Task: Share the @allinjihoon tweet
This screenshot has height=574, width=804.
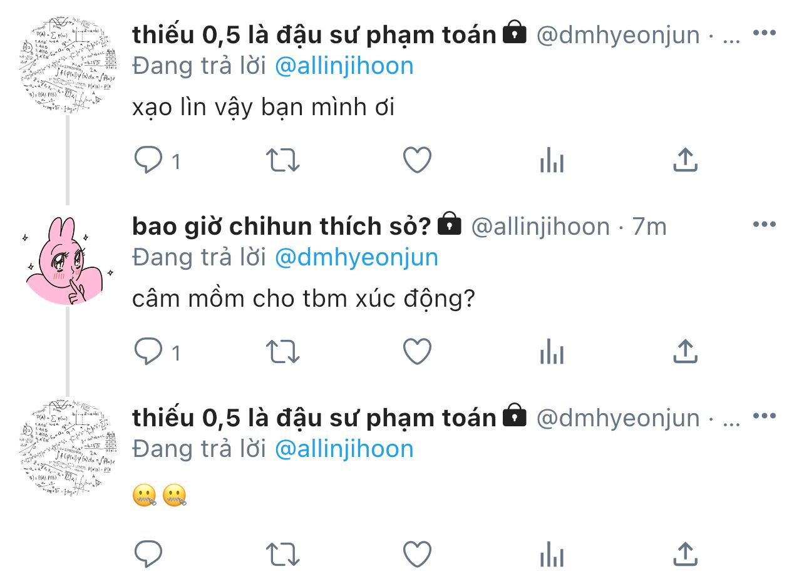Action: [685, 351]
